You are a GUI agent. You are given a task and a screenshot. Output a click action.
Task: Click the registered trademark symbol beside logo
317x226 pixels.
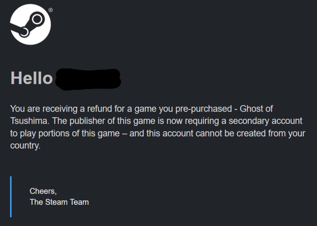pyautogui.click(x=50, y=10)
